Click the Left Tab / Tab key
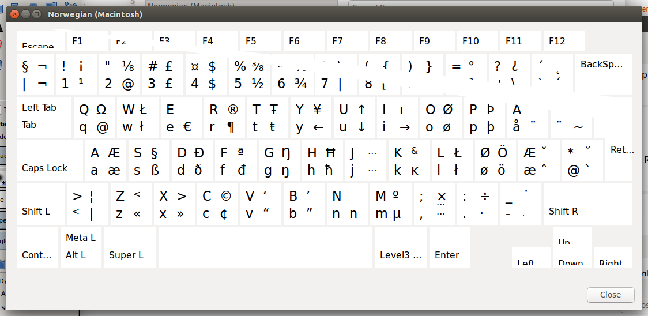The height and width of the screenshot is (316, 648). [x=44, y=117]
